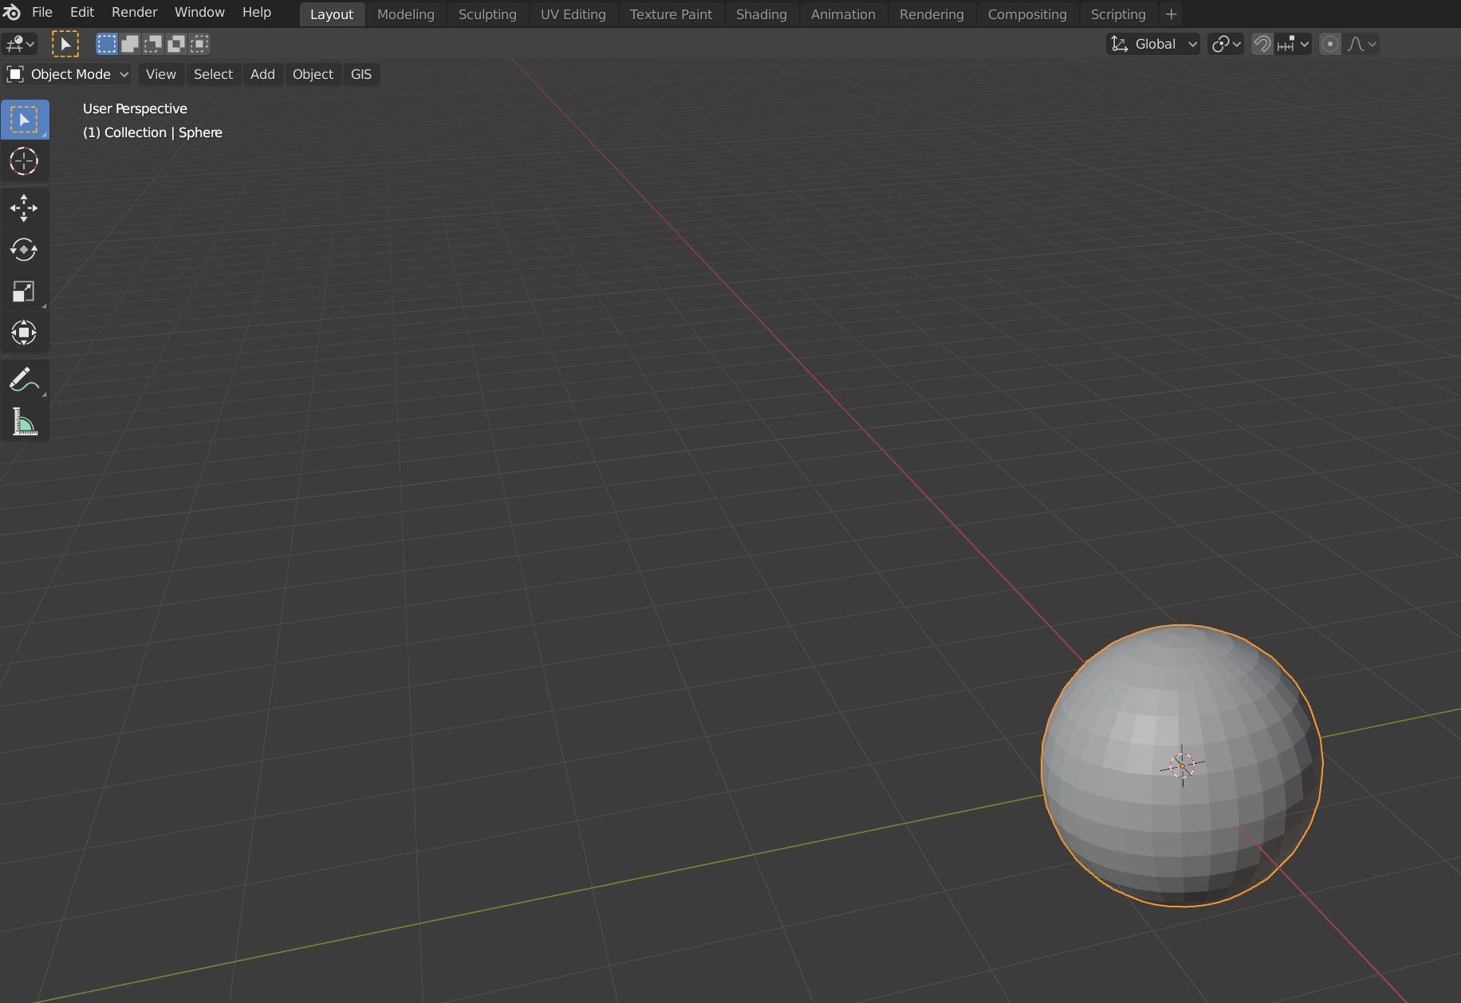The image size is (1461, 1003).
Task: Choose Invert existing selection mode
Action: pos(175,44)
